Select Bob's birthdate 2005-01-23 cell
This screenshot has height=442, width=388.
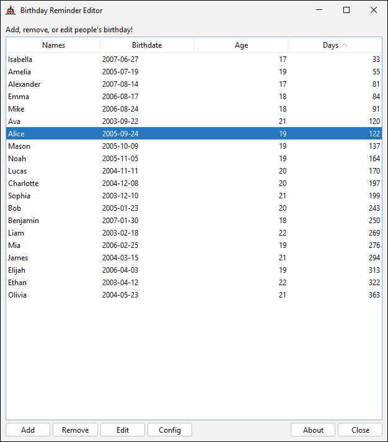coord(120,208)
